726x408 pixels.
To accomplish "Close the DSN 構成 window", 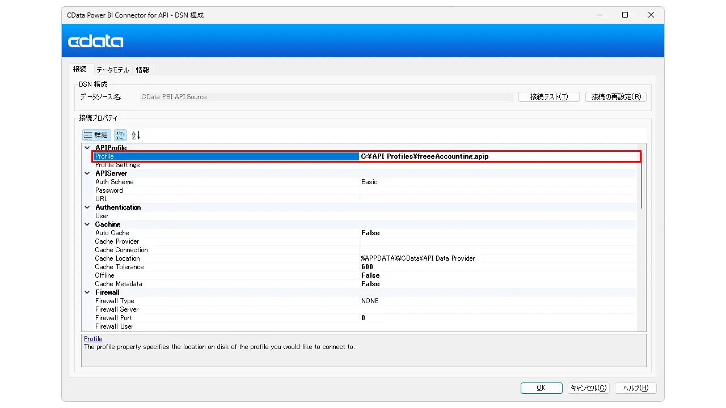I will [651, 15].
